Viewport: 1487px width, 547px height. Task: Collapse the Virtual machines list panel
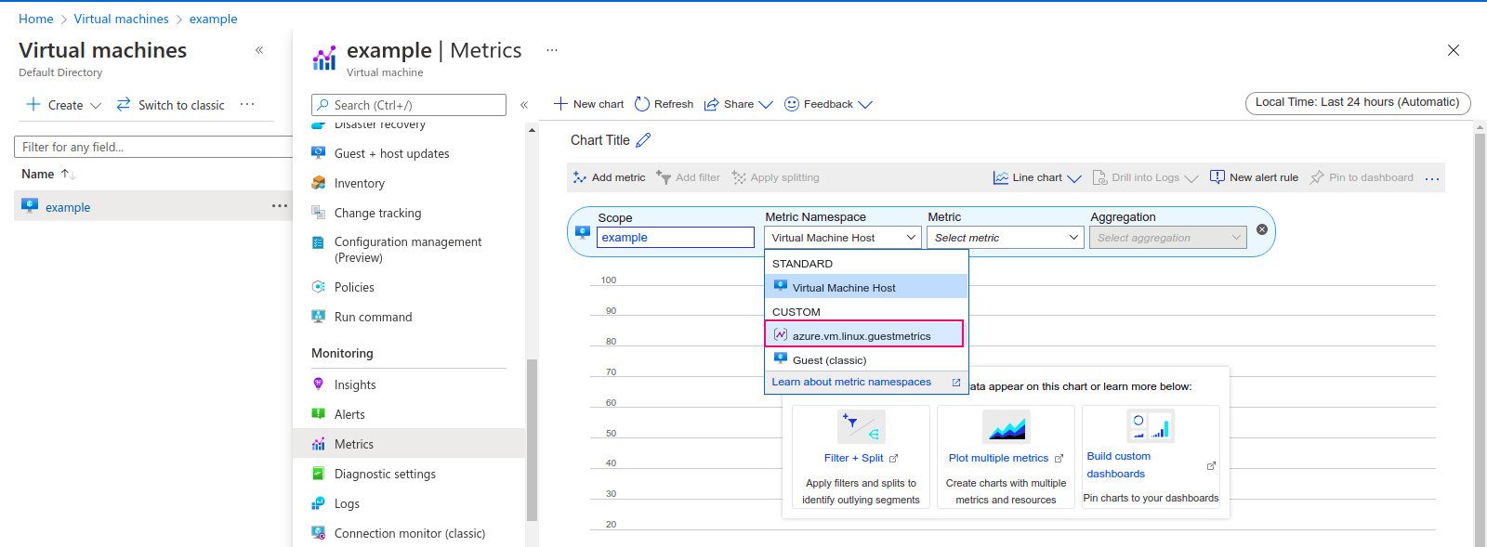click(259, 50)
